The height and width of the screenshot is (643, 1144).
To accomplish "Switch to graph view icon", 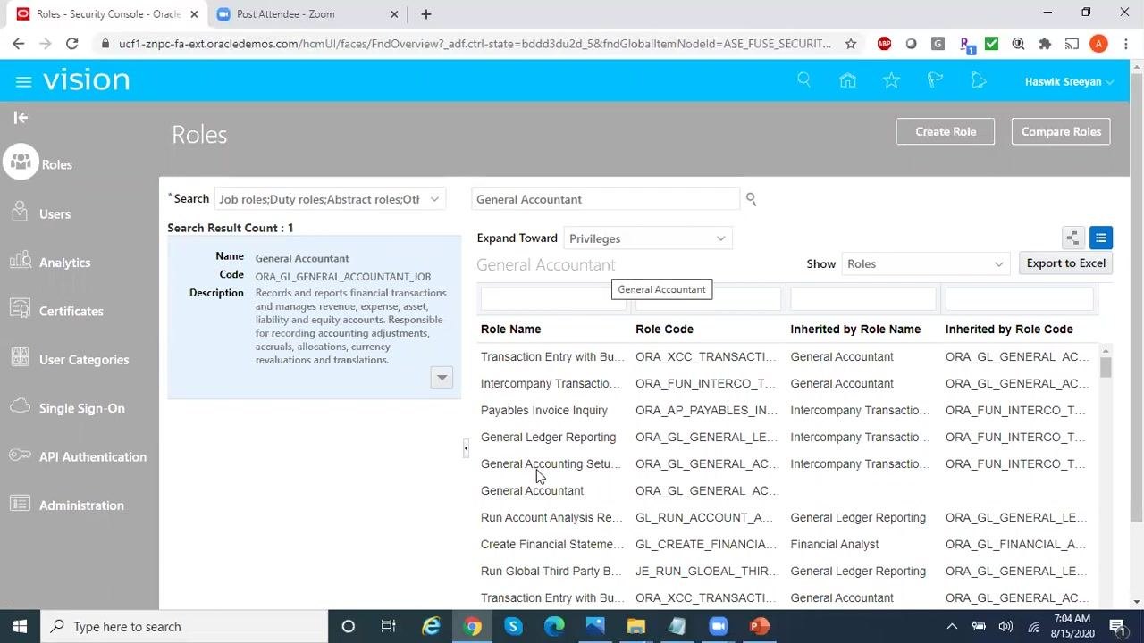I will point(1072,238).
